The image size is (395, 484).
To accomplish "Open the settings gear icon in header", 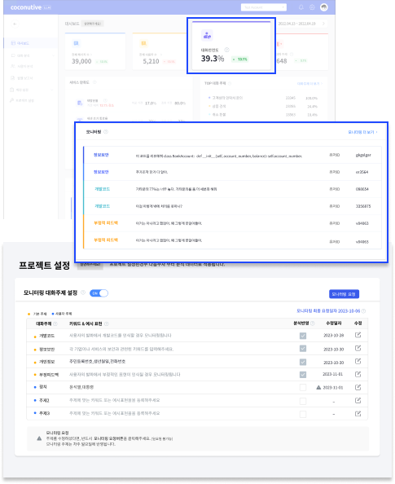I will tap(312, 7).
